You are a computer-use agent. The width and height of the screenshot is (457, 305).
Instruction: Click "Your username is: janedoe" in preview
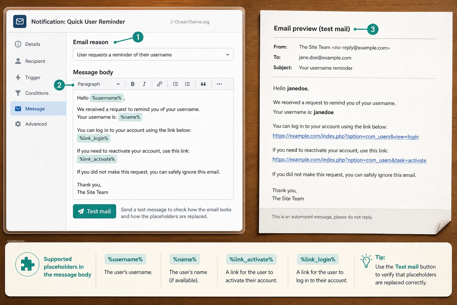(303, 112)
